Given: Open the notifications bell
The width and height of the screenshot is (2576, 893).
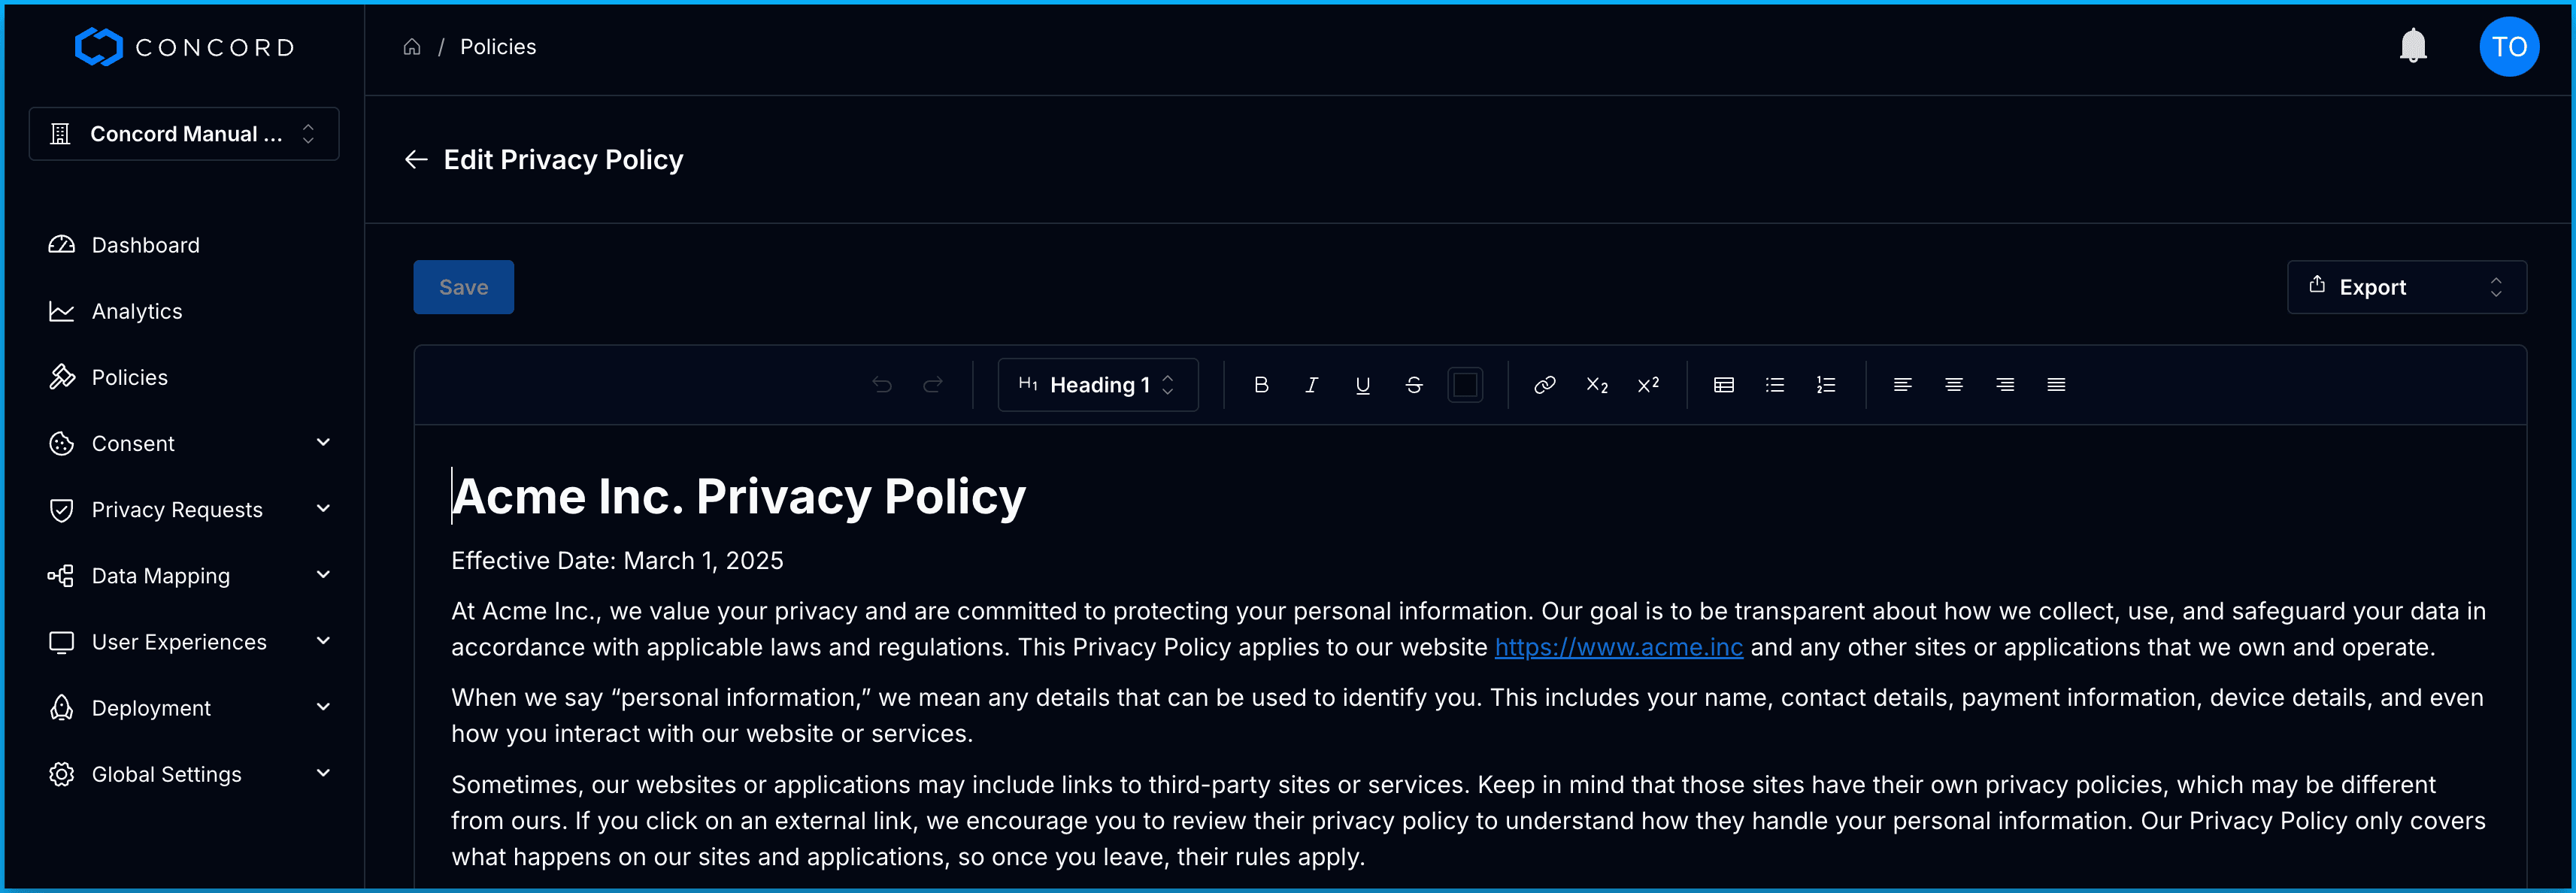Looking at the screenshot, I should [x=2412, y=46].
